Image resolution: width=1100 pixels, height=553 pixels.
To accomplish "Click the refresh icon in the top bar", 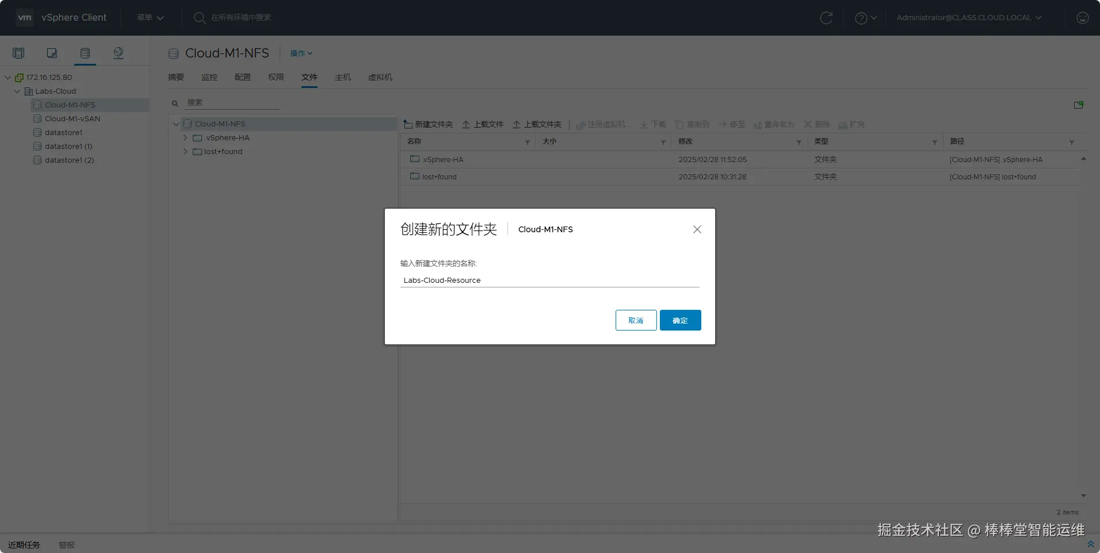I will click(826, 18).
